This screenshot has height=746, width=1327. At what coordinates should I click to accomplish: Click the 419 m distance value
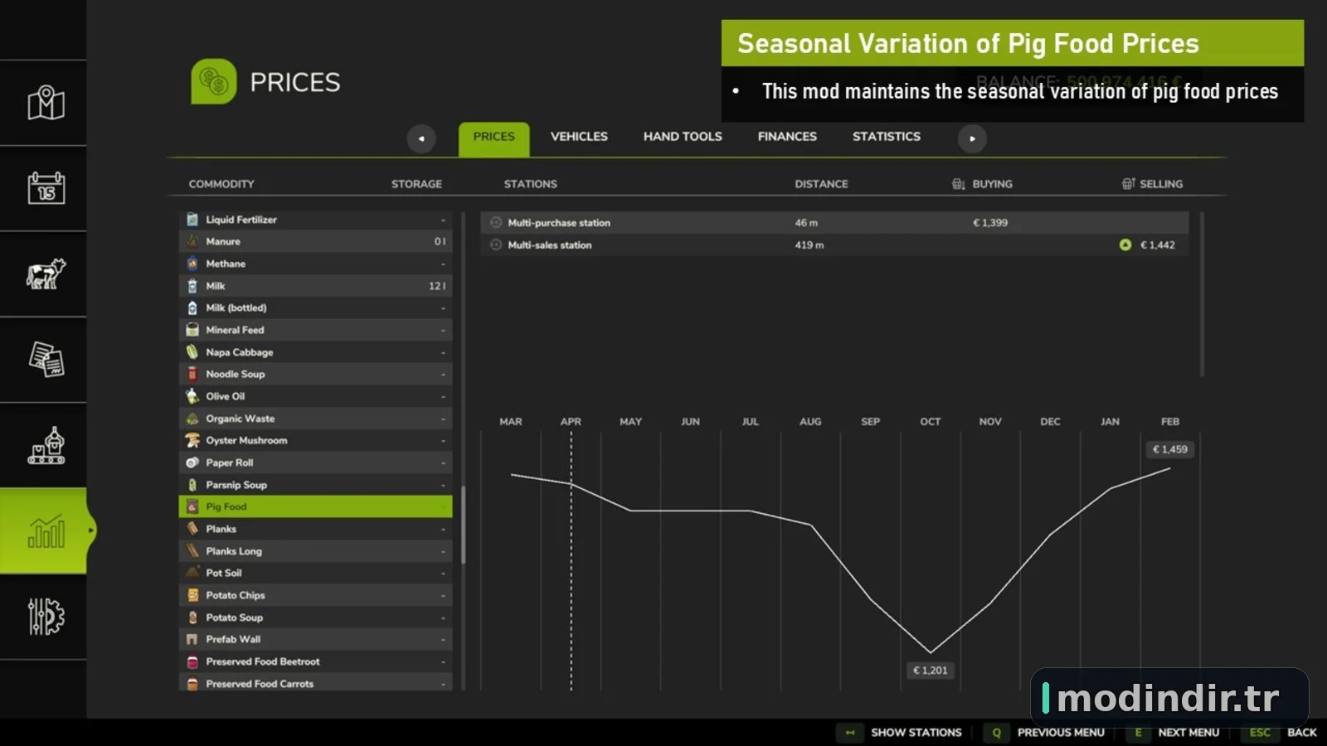click(x=809, y=245)
